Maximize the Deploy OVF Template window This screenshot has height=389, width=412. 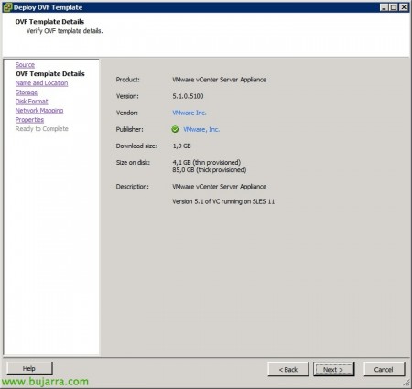[394, 7]
